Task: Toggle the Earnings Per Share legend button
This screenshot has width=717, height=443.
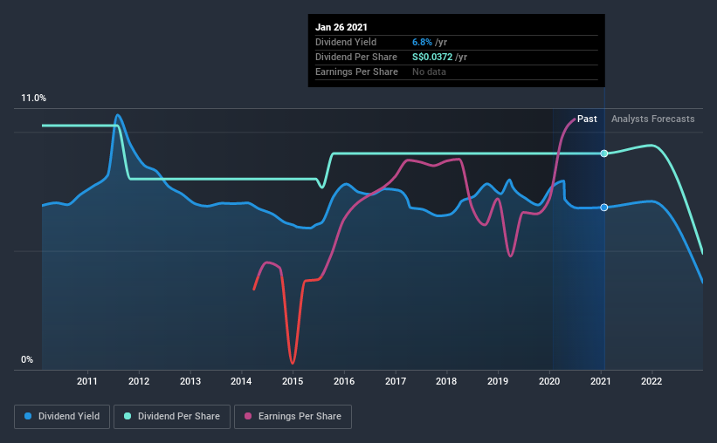Action: pyautogui.click(x=293, y=417)
